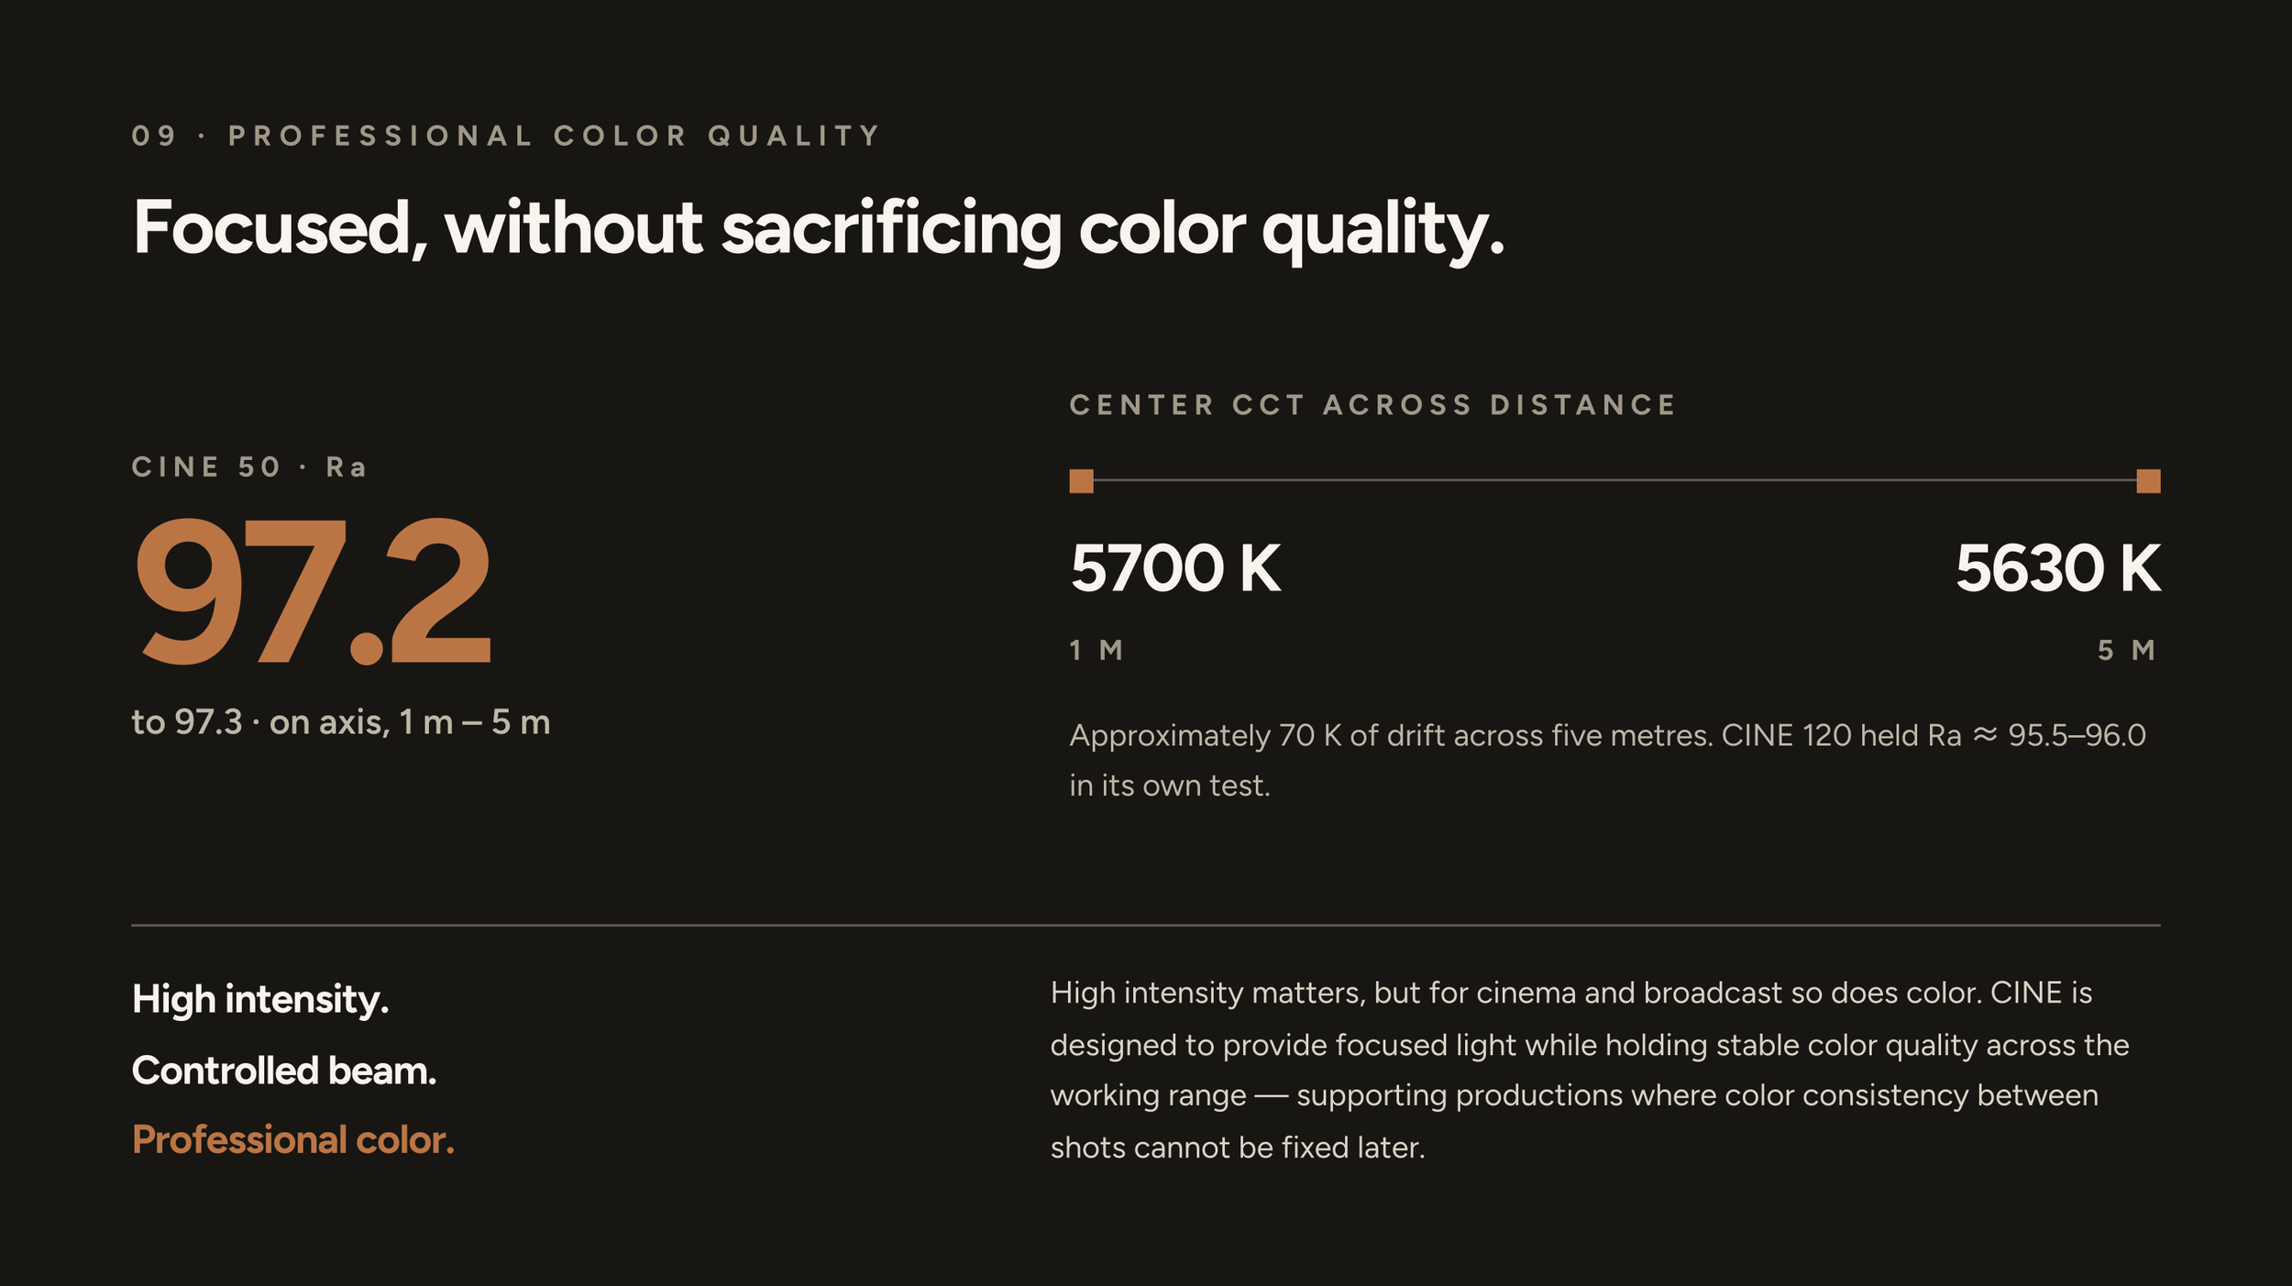Click the 'in its own test.' text line
Screen dimensions: 2292x1286
[x=1170, y=786]
